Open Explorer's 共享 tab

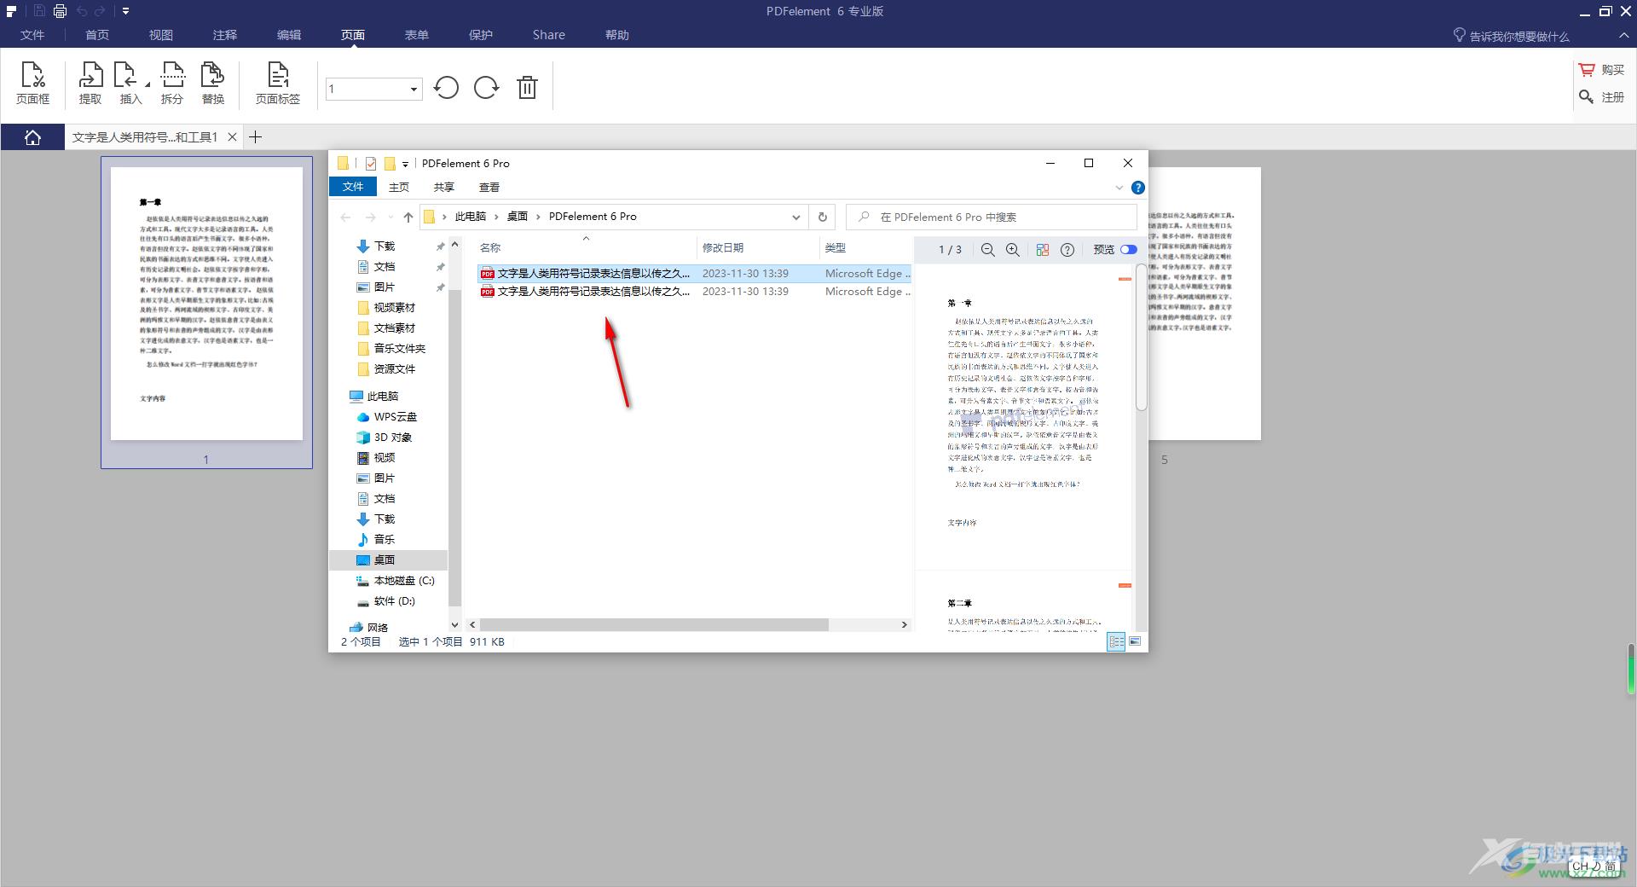tap(444, 187)
